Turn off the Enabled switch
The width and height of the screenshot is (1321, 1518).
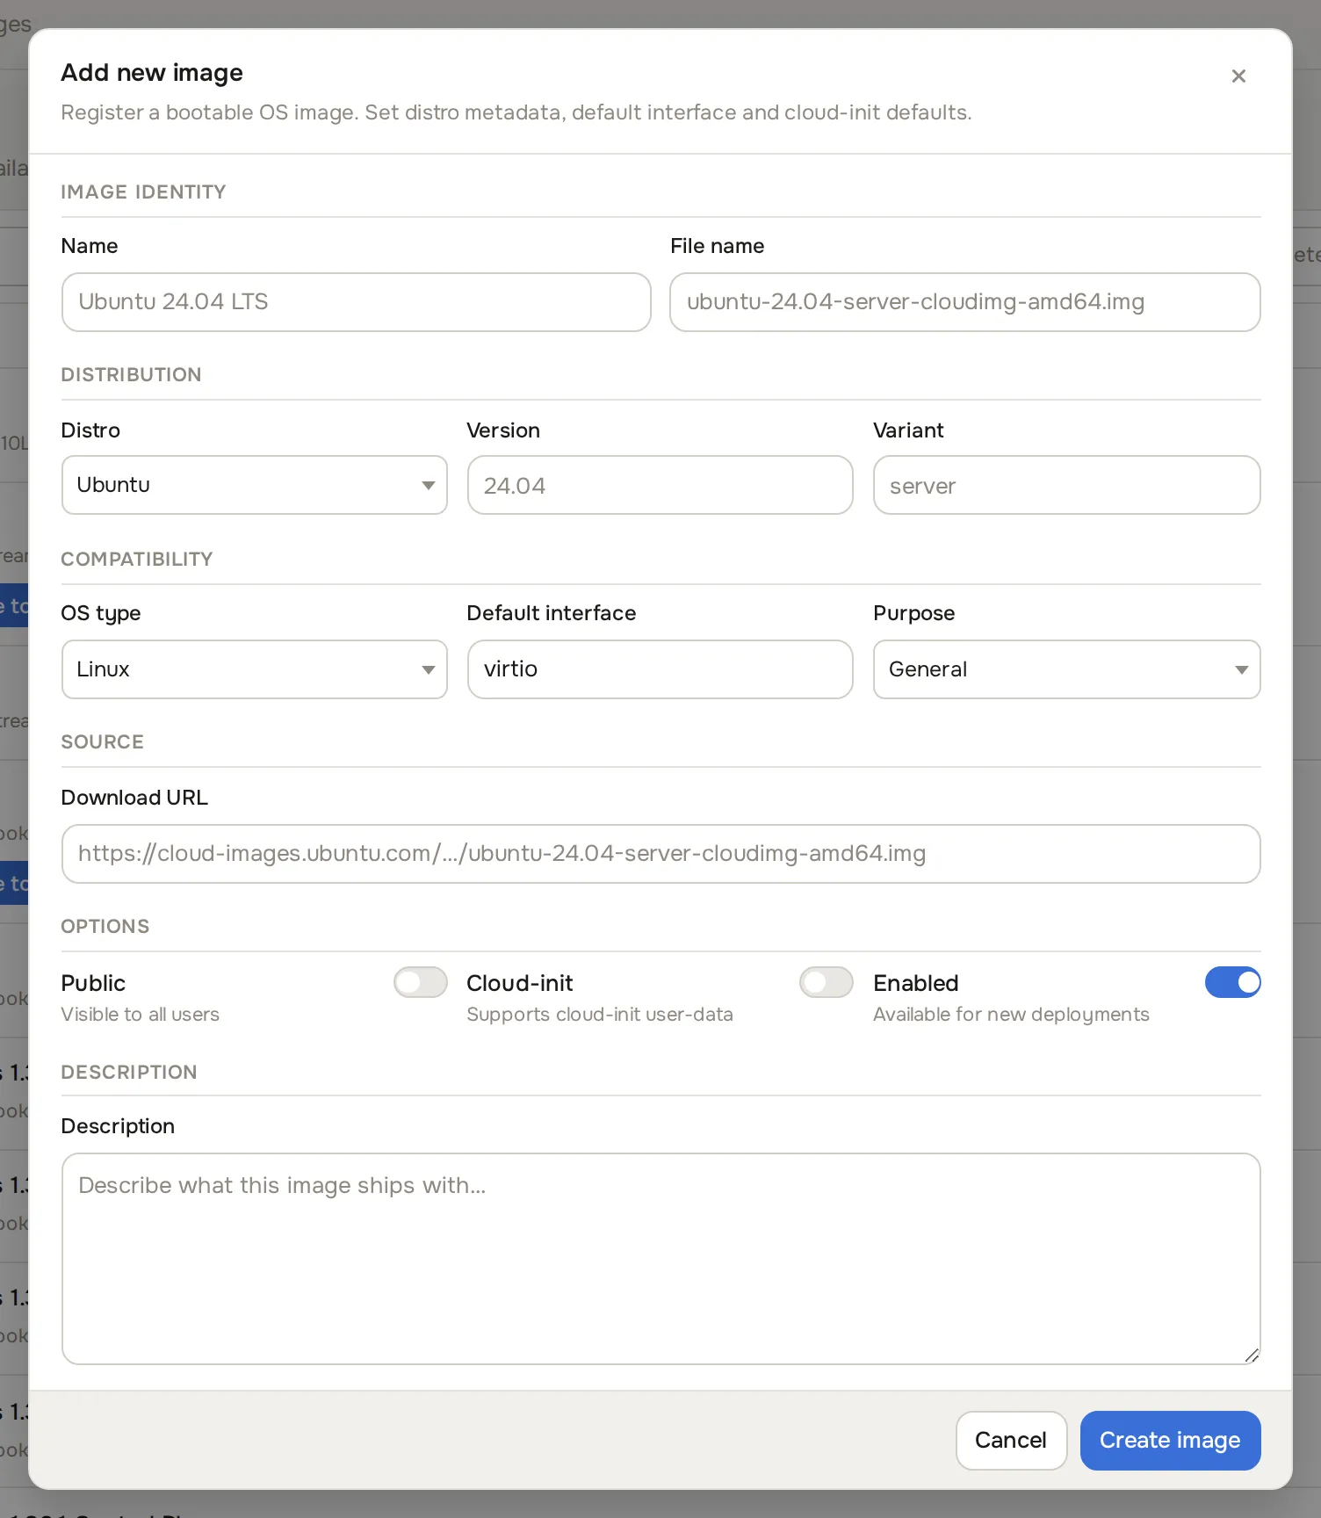tap(1233, 982)
